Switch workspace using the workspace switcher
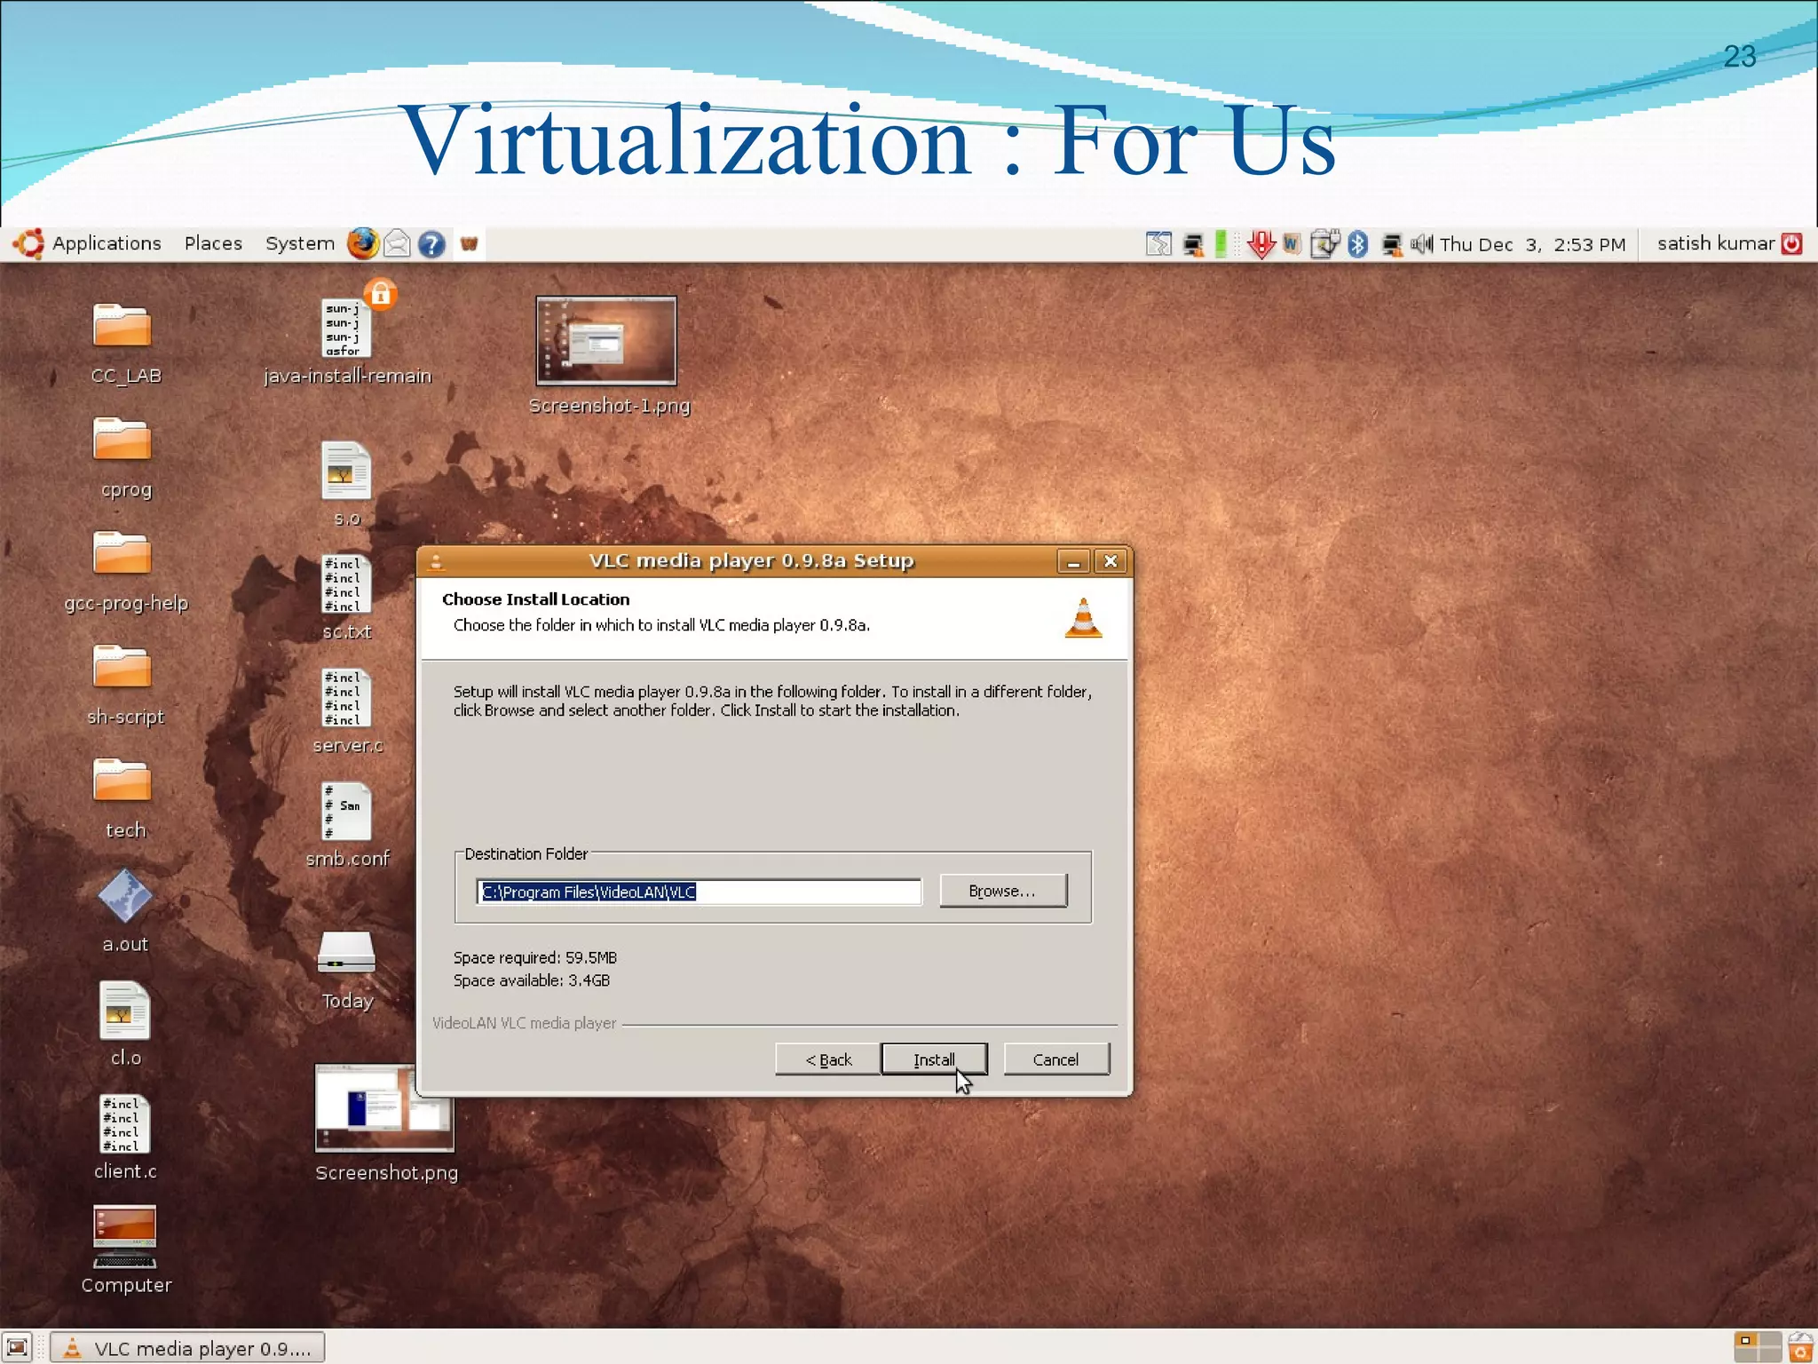Viewport: 1818px width, 1364px height. (1757, 1347)
